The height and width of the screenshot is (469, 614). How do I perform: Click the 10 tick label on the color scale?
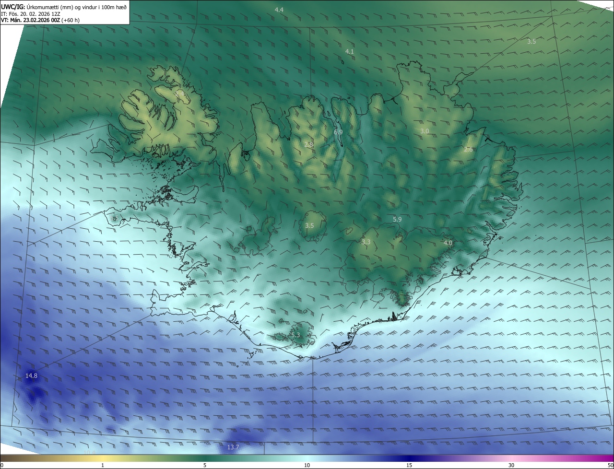pos(307,465)
